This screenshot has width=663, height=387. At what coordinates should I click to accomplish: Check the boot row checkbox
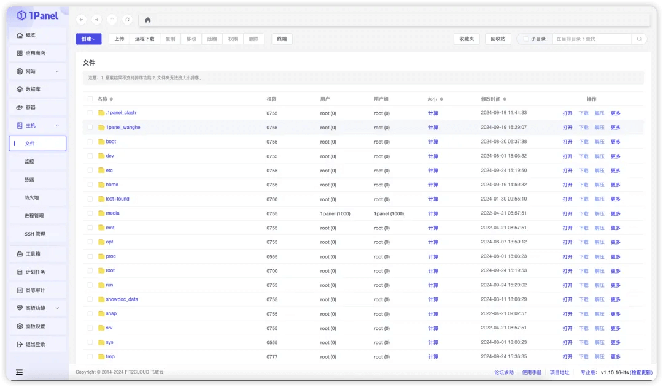pos(90,142)
